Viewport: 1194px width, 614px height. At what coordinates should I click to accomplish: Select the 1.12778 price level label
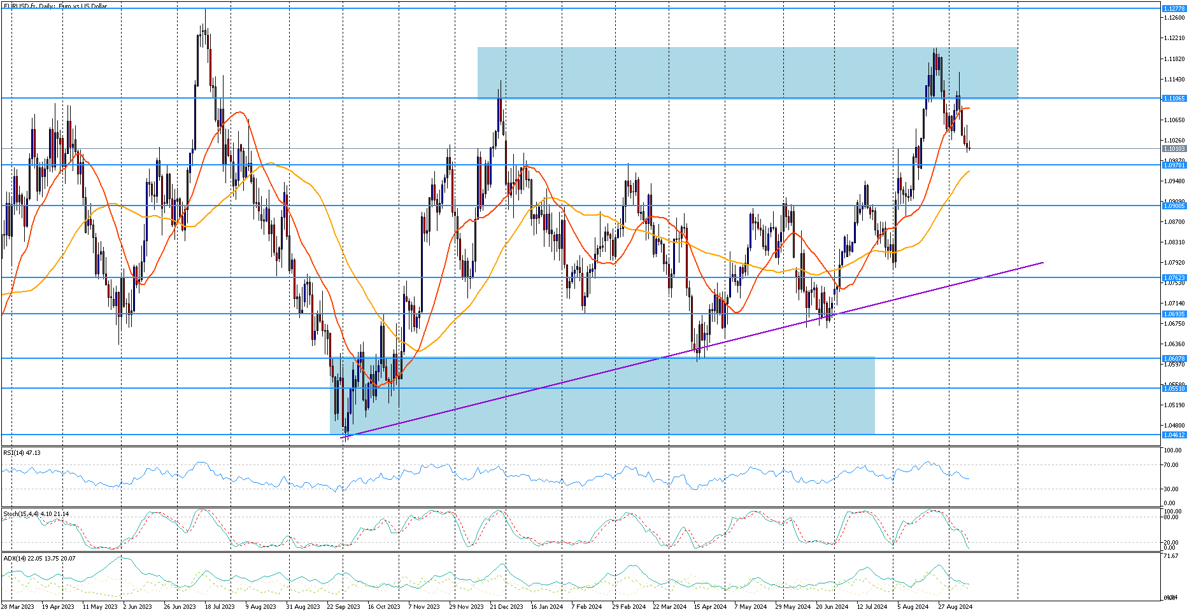point(1174,9)
